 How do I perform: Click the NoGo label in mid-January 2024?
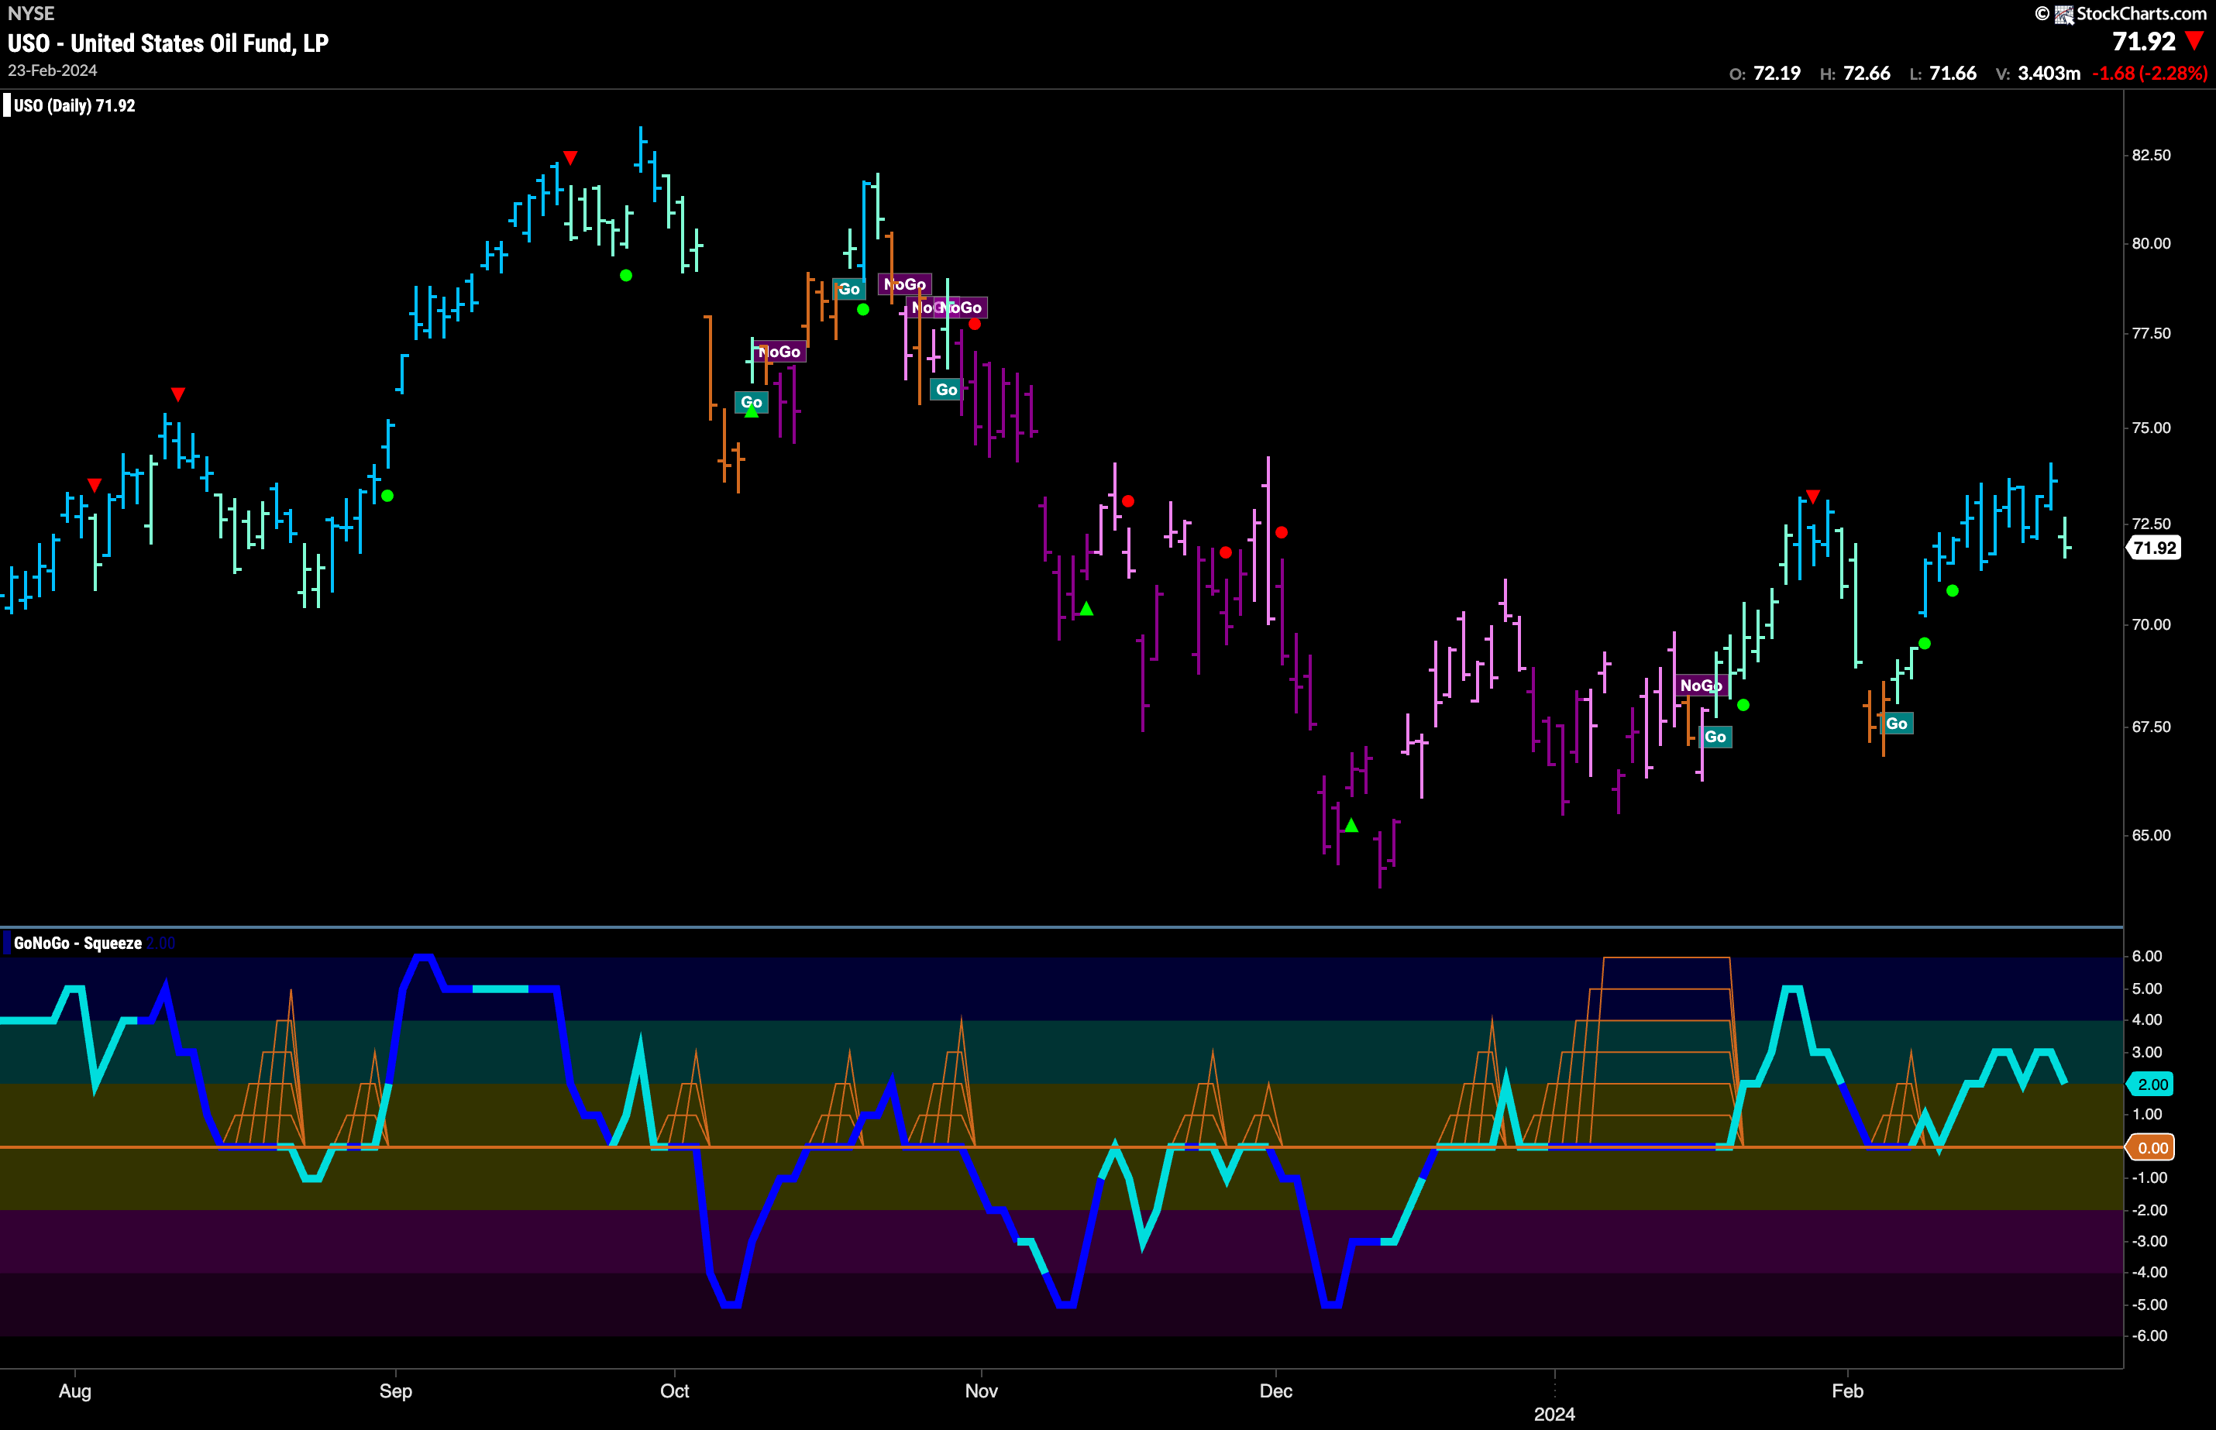click(1701, 686)
